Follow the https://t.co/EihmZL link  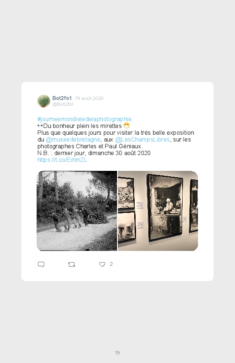[62, 160]
